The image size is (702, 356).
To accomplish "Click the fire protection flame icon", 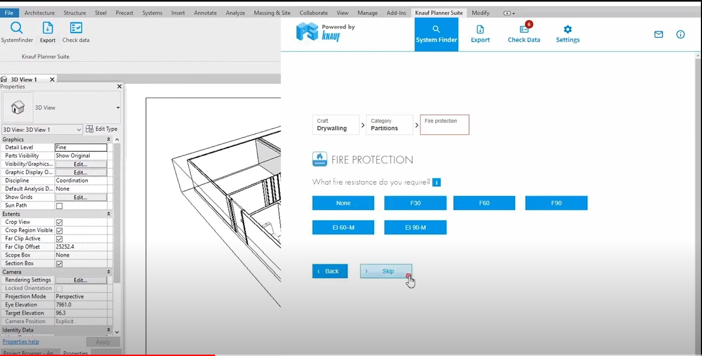I will pyautogui.click(x=319, y=160).
